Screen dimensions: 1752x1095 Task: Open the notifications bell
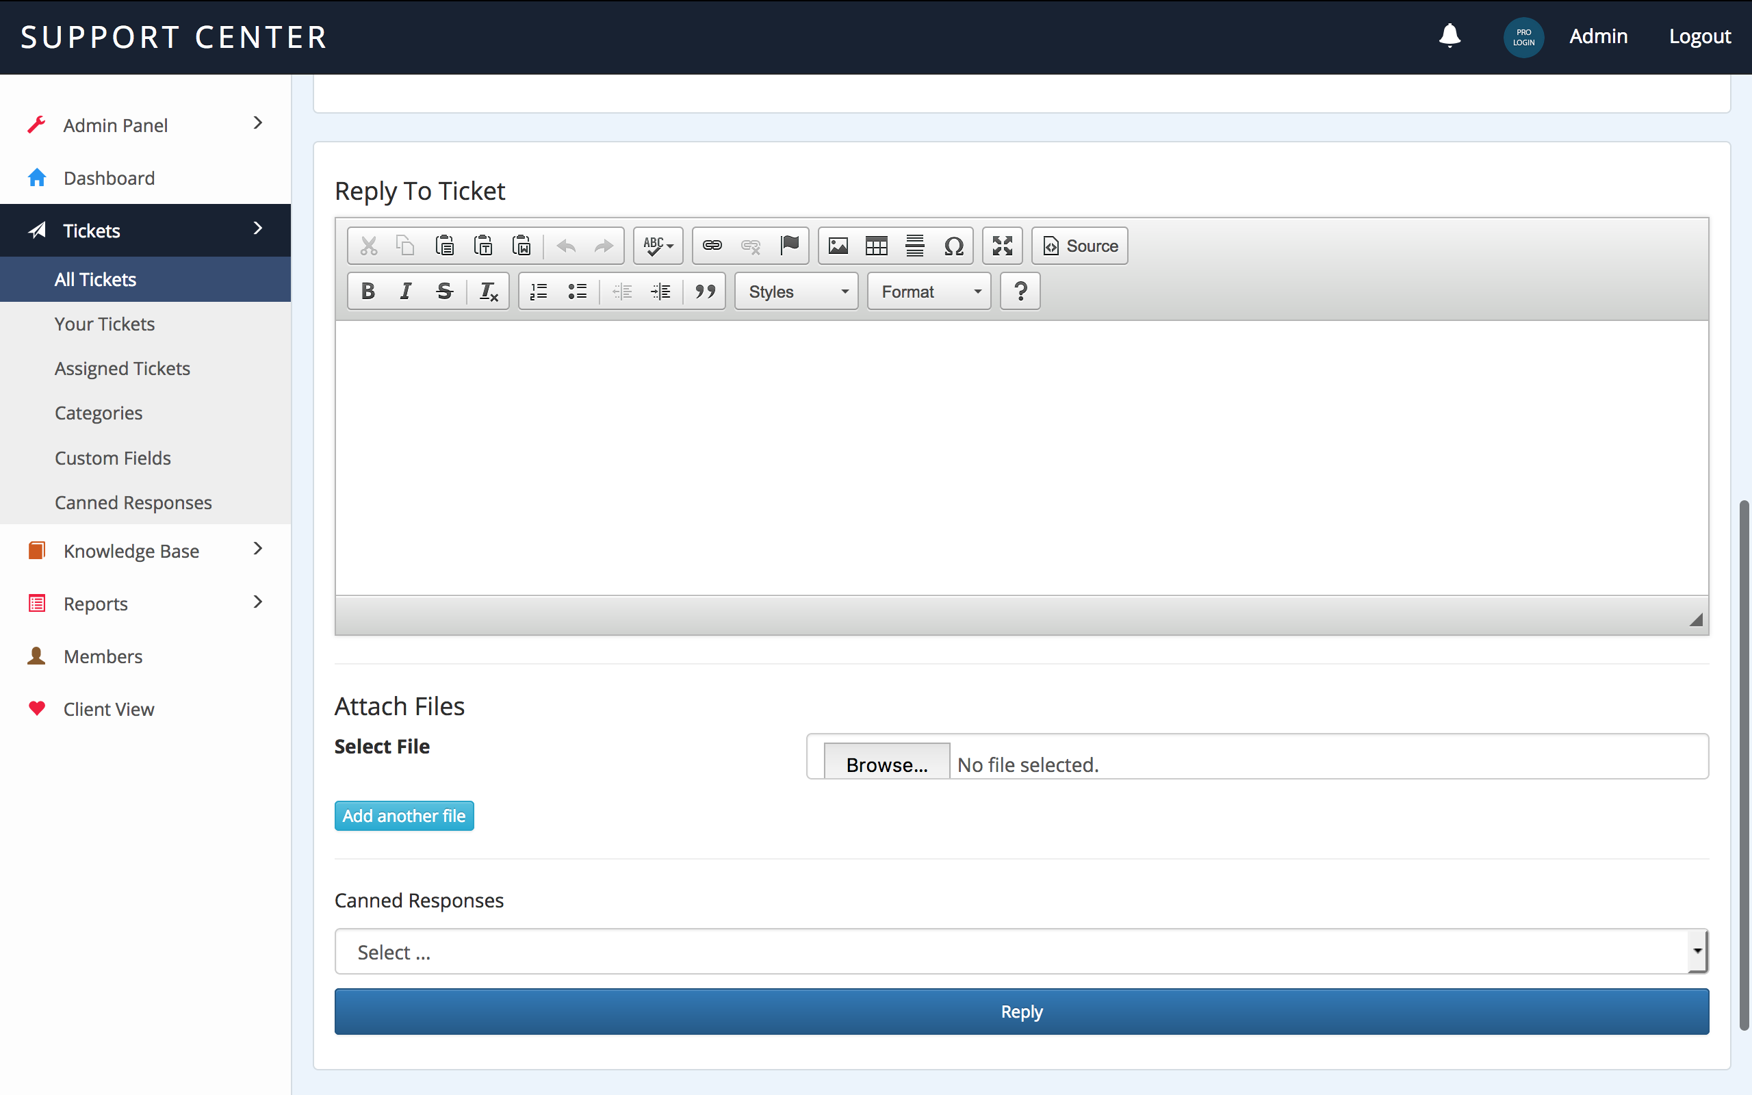[x=1450, y=36]
